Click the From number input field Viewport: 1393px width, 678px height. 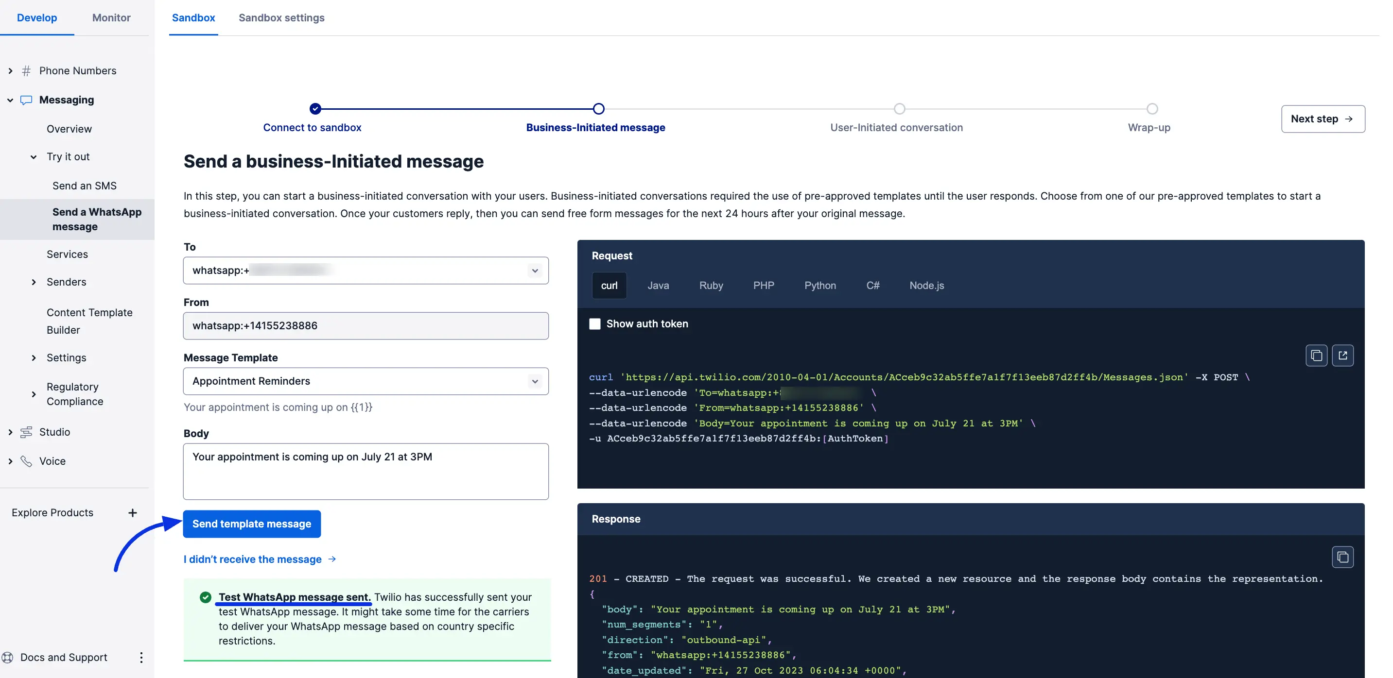[366, 326]
